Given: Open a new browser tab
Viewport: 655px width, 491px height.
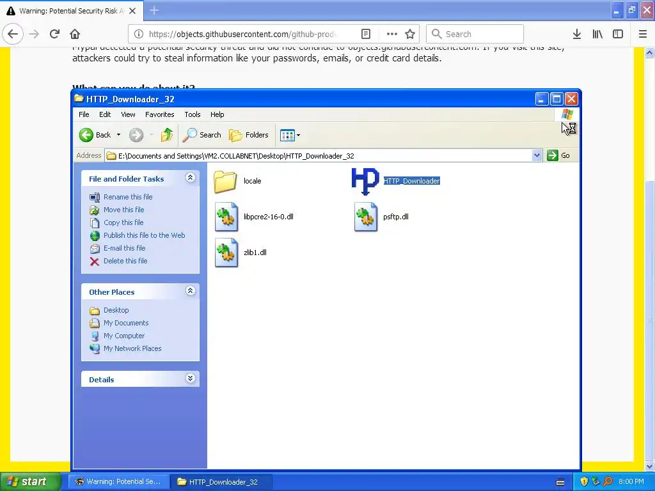Looking at the screenshot, I should (x=154, y=10).
